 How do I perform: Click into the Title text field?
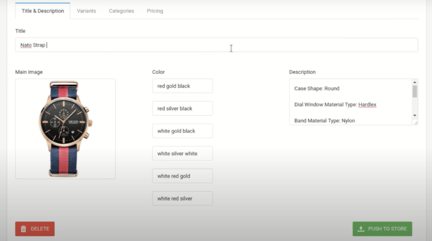coord(216,45)
